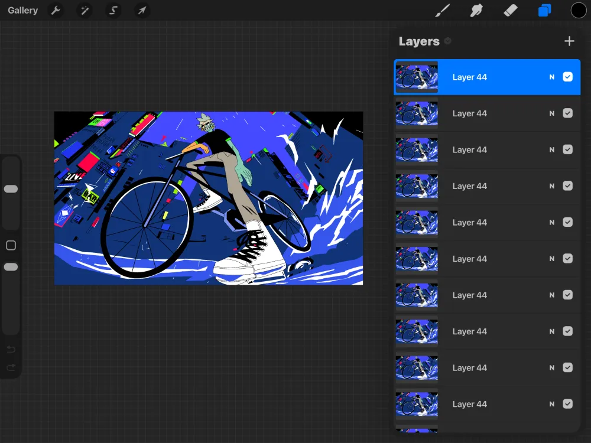591x443 pixels.
Task: Open blend mode N on top Layer 44
Action: click(552, 77)
